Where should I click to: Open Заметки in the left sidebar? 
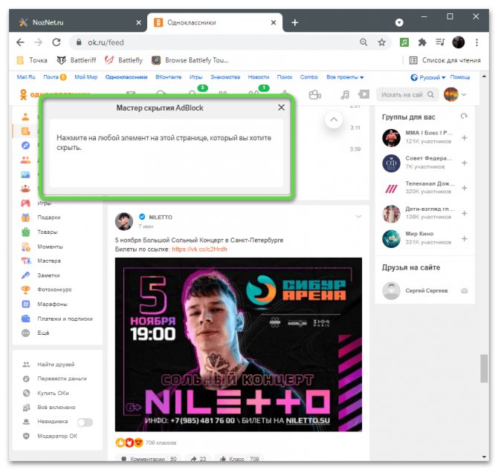(48, 275)
